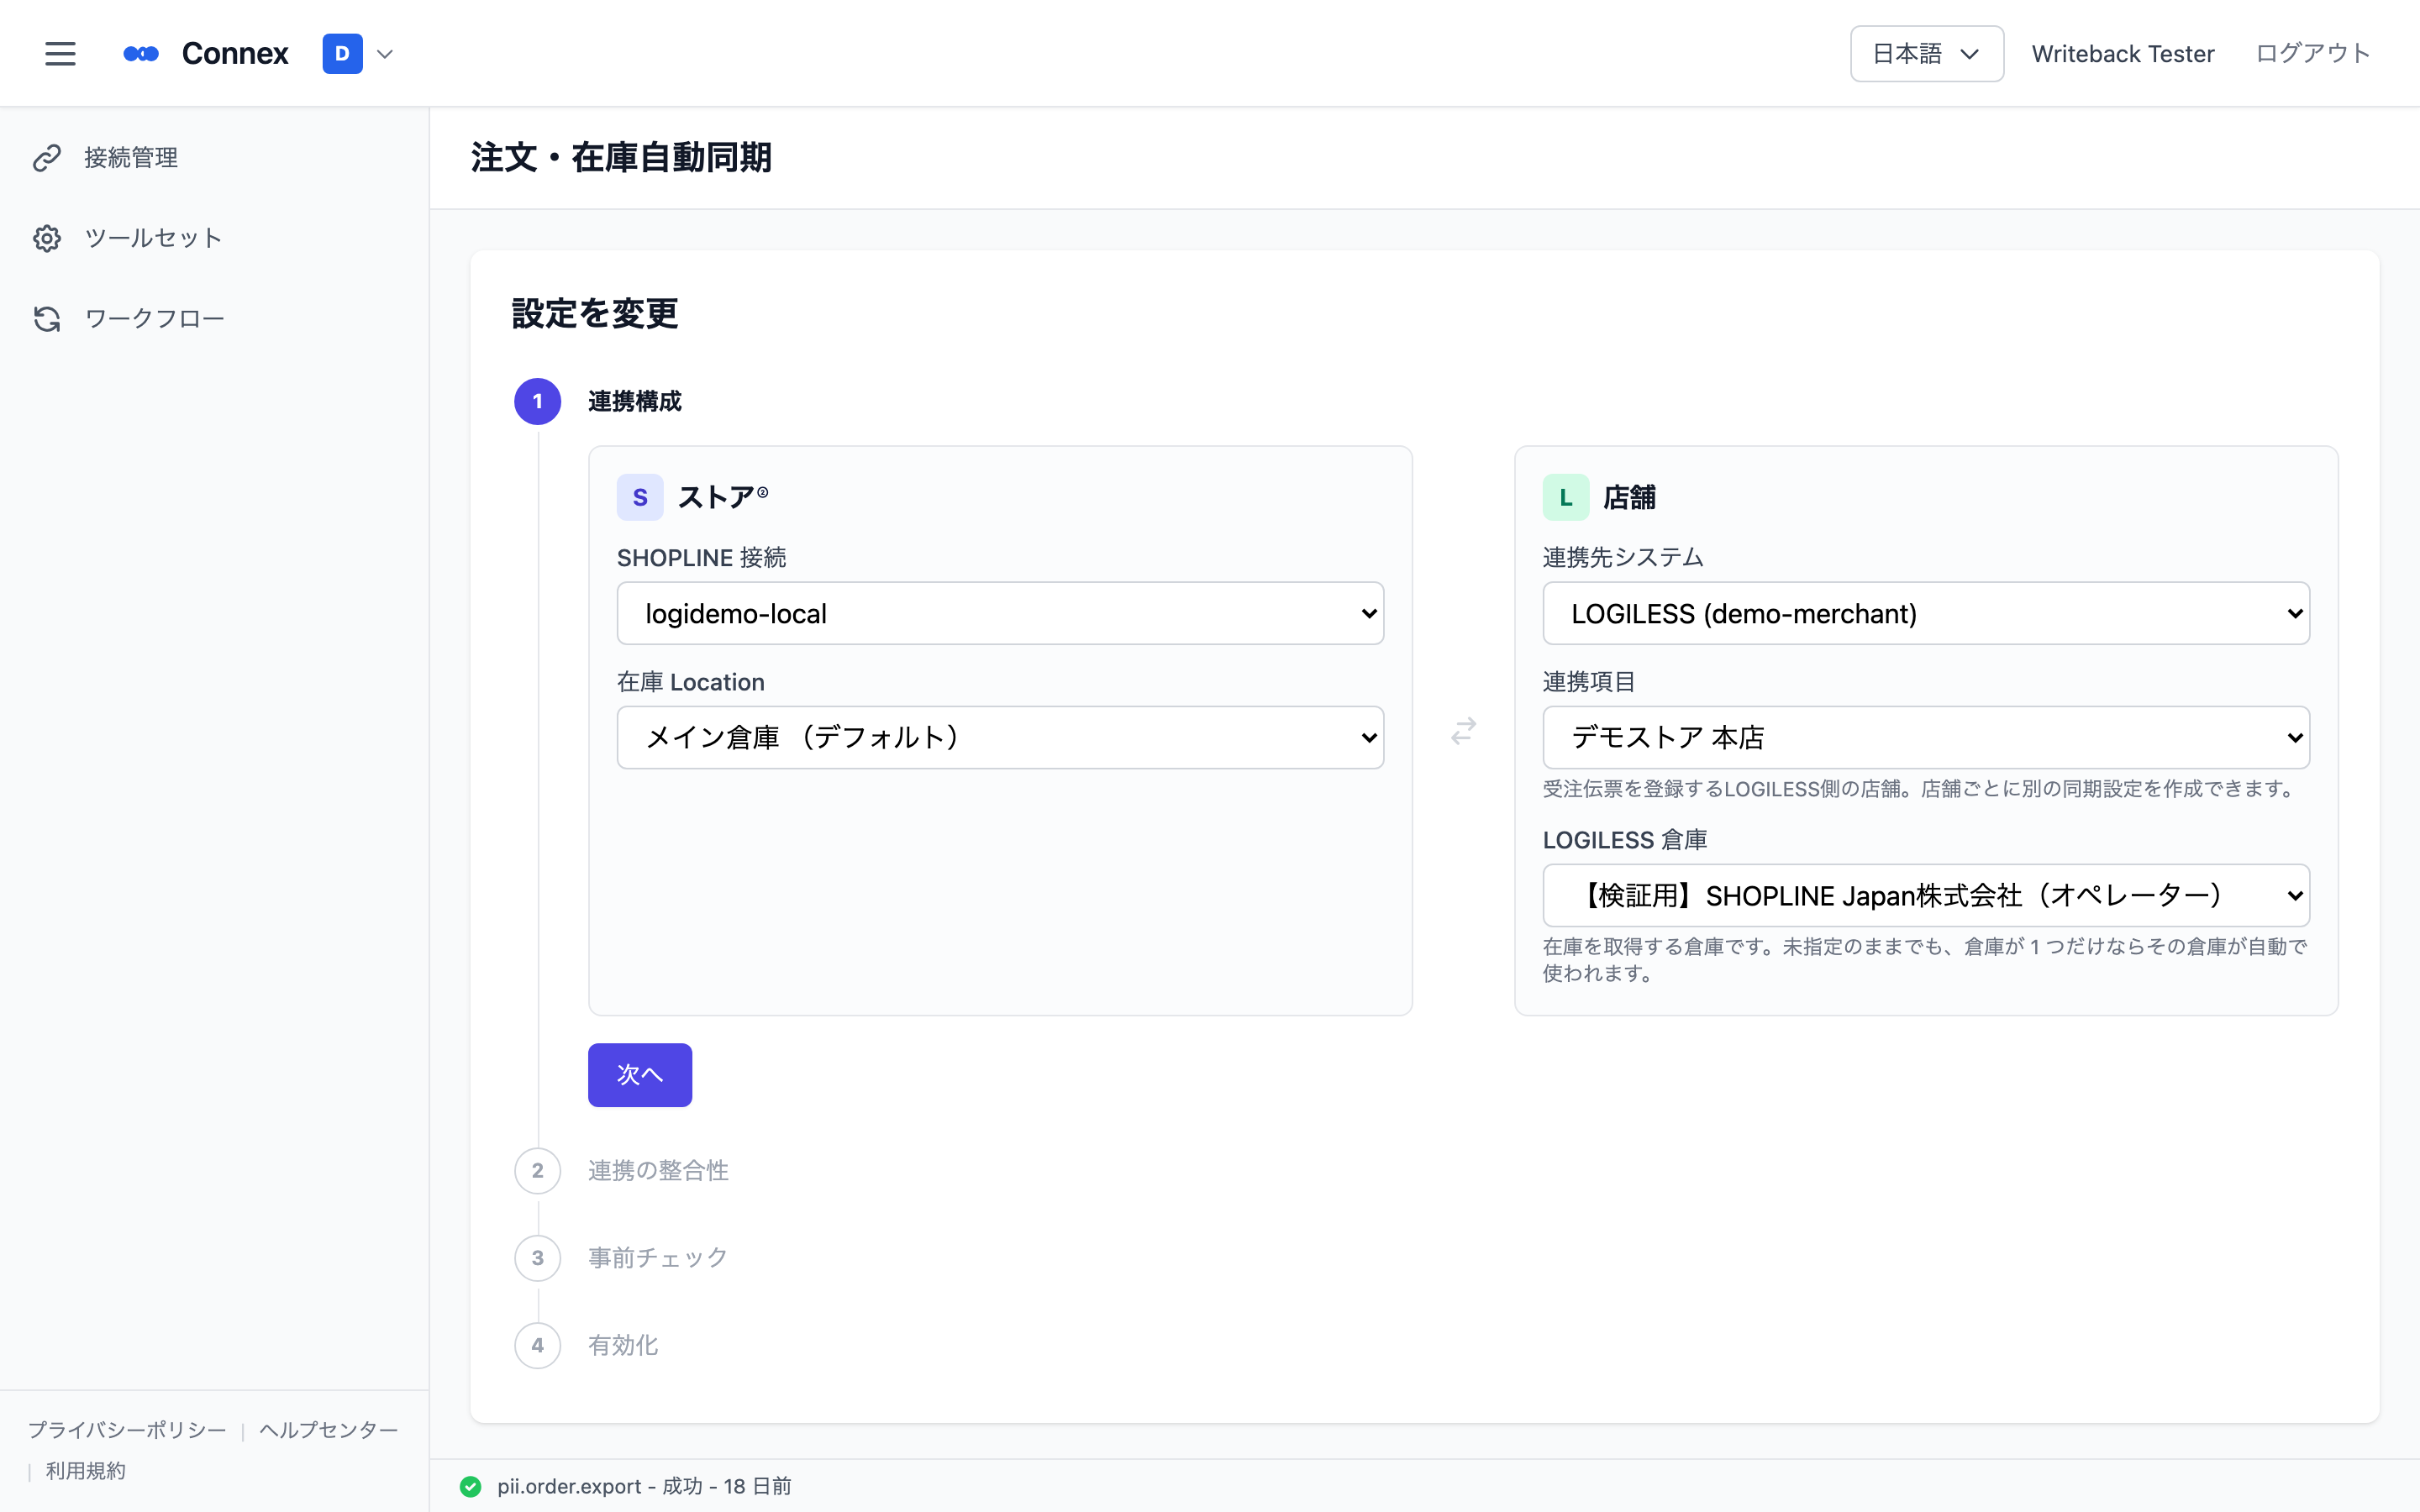Open the 連携項目 デモストア 本店 dropdown

pyautogui.click(x=1926, y=738)
